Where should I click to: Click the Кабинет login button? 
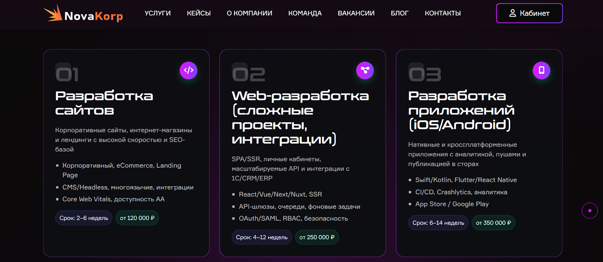(529, 13)
